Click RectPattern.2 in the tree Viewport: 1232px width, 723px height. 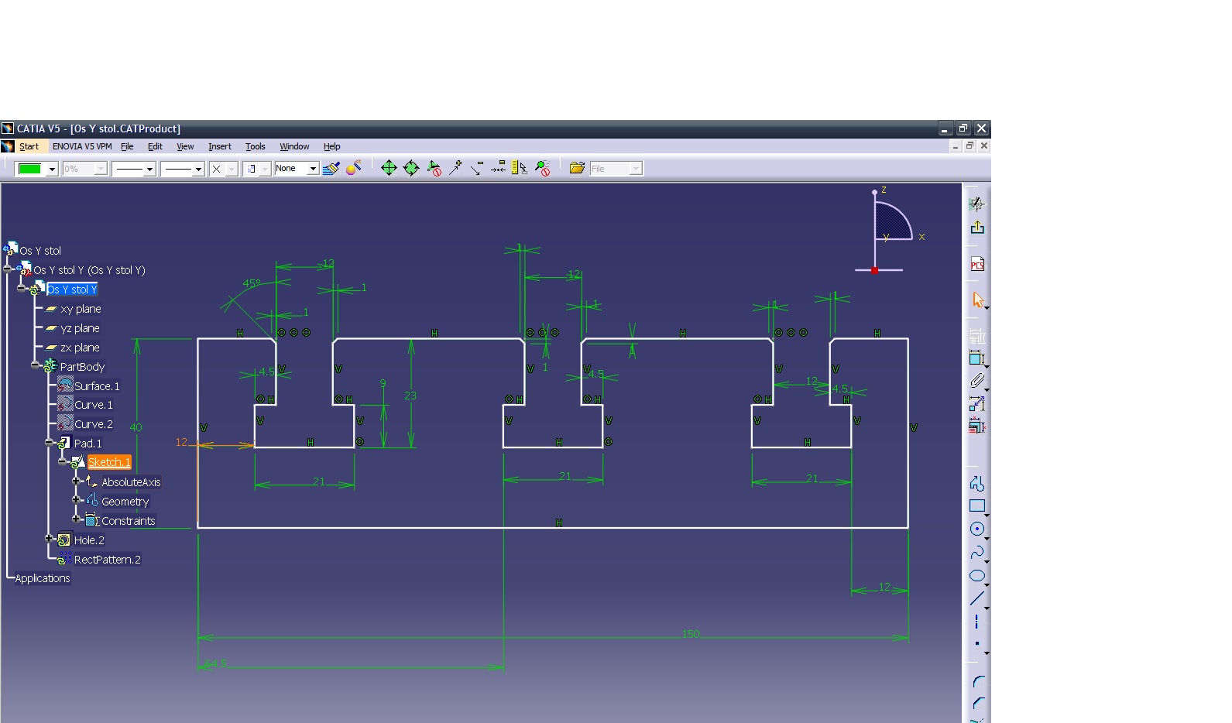[x=107, y=560]
